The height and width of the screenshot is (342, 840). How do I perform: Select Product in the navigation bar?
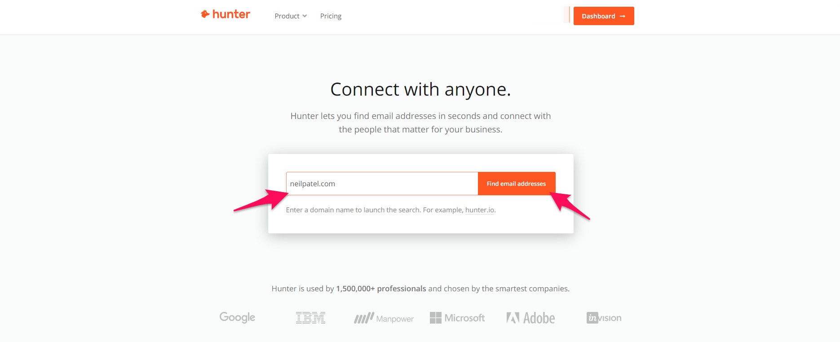pos(287,16)
